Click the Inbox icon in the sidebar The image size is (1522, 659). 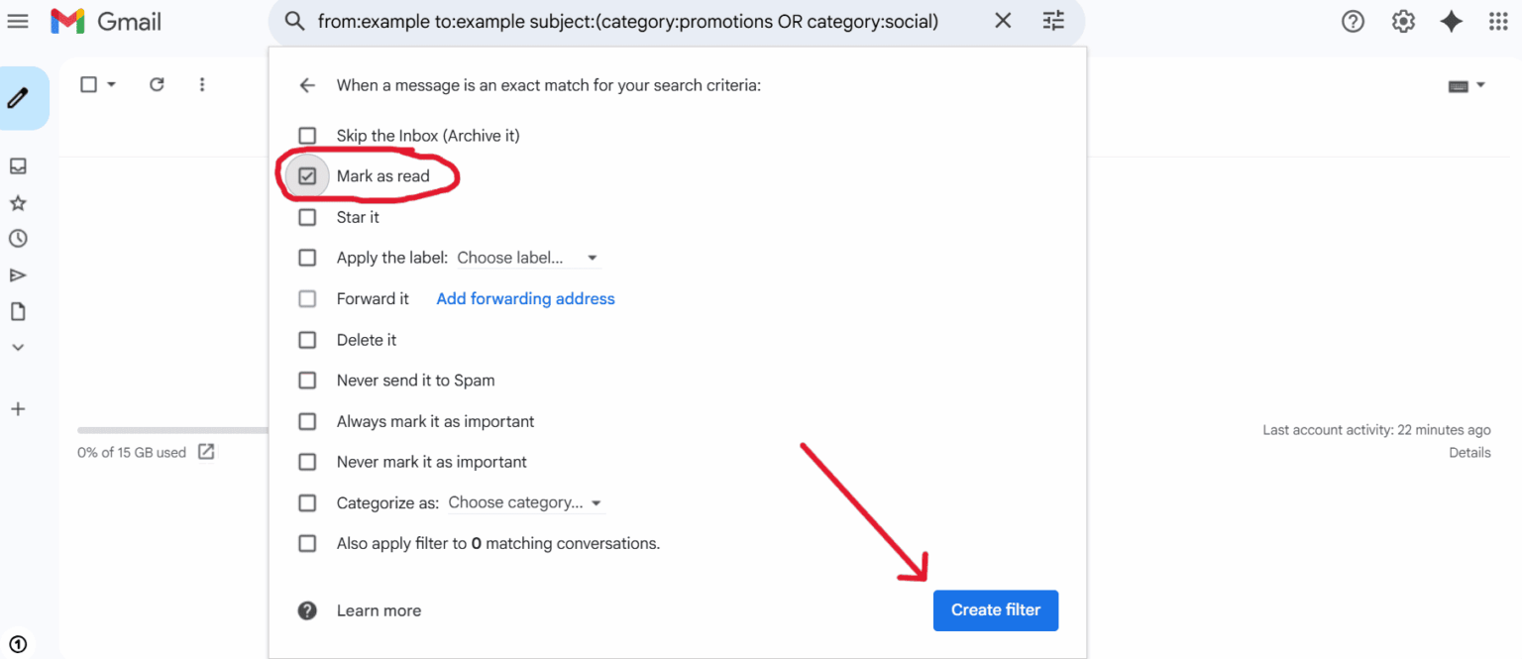[17, 165]
